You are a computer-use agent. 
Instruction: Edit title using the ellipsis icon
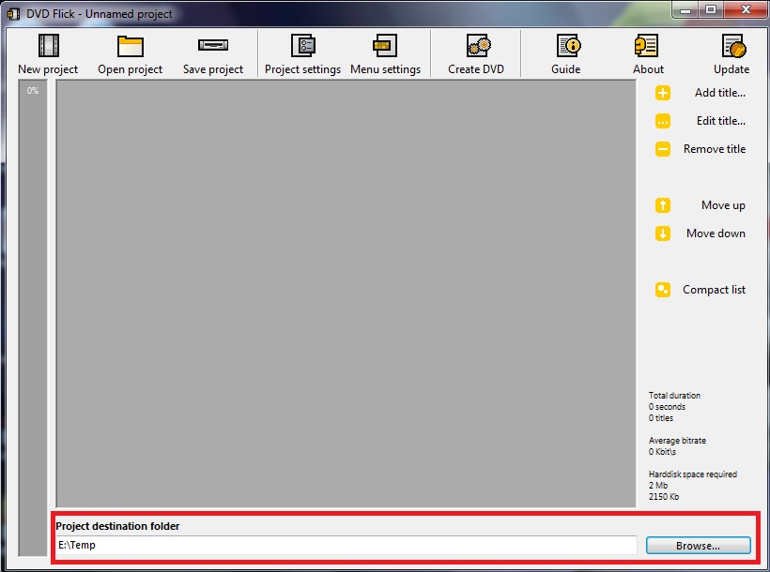click(x=663, y=121)
